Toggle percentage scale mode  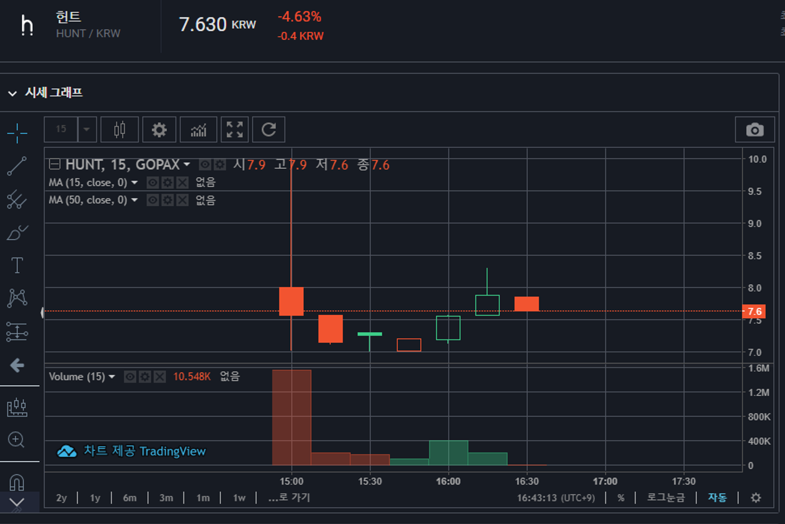(x=621, y=498)
